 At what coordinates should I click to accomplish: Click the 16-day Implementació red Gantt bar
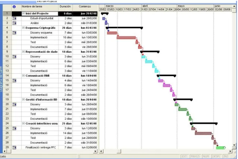coord(126,38)
